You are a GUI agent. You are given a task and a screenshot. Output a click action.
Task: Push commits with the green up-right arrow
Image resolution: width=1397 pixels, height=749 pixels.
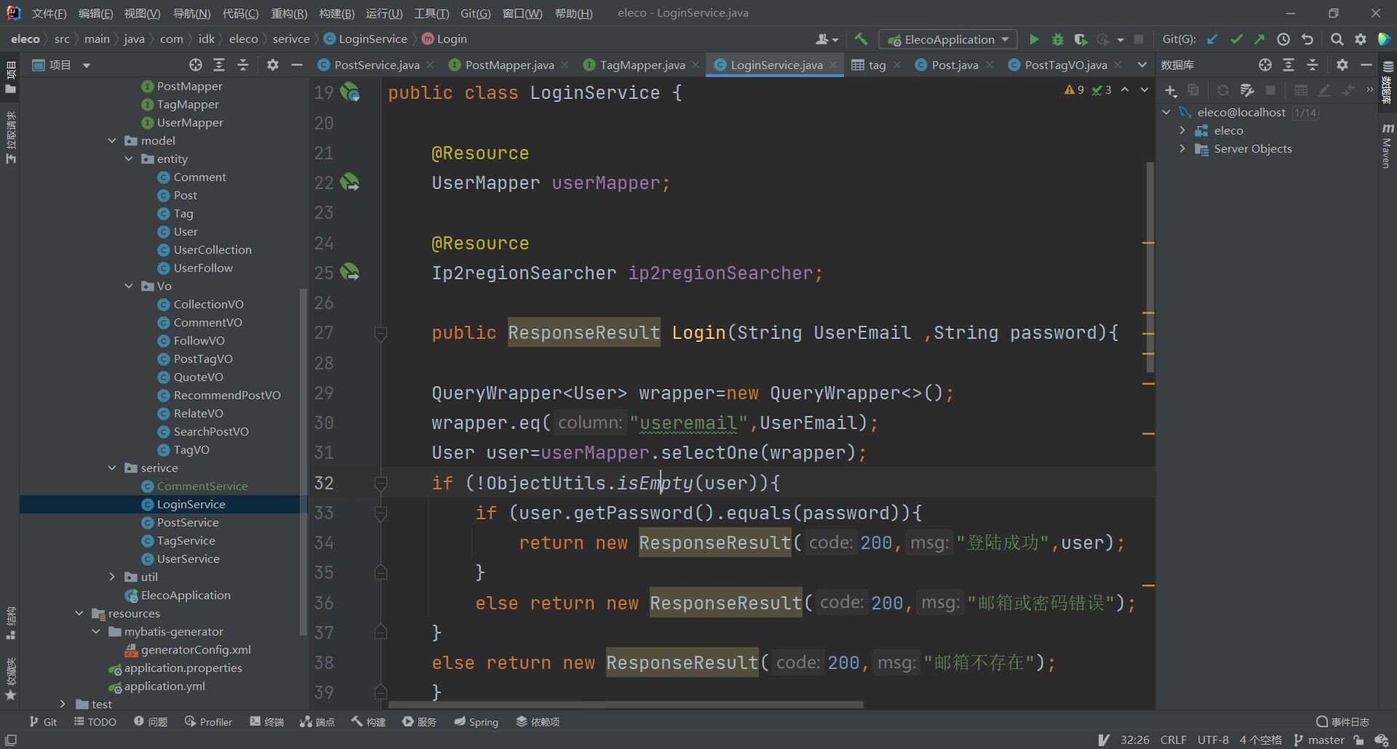[1259, 39]
